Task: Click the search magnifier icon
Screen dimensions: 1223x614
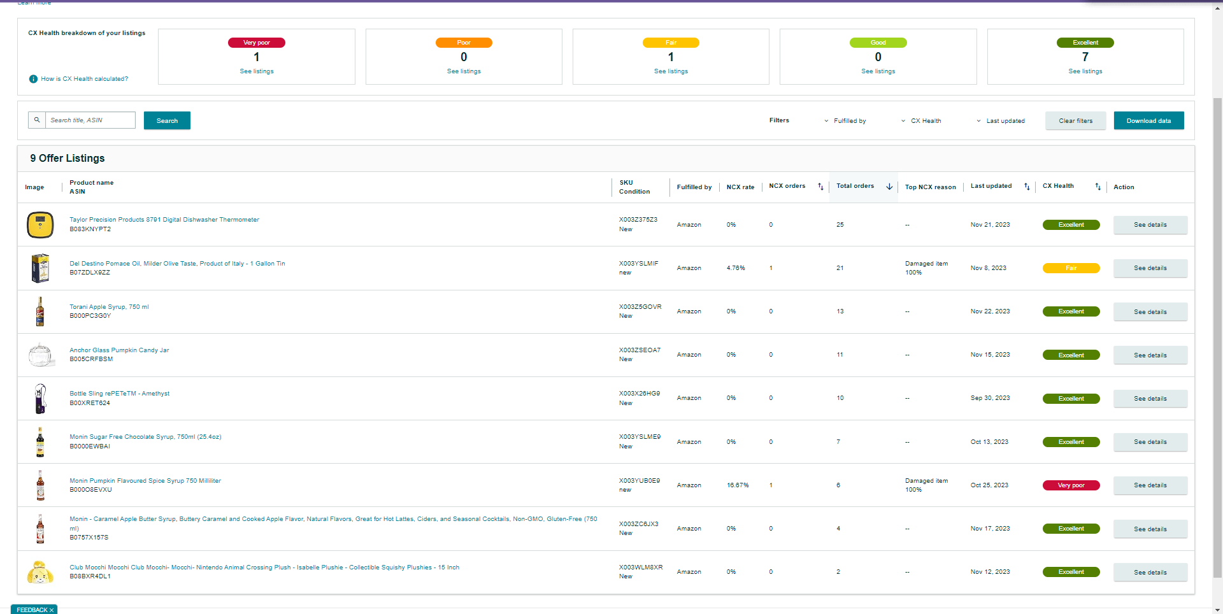Action: tap(37, 120)
